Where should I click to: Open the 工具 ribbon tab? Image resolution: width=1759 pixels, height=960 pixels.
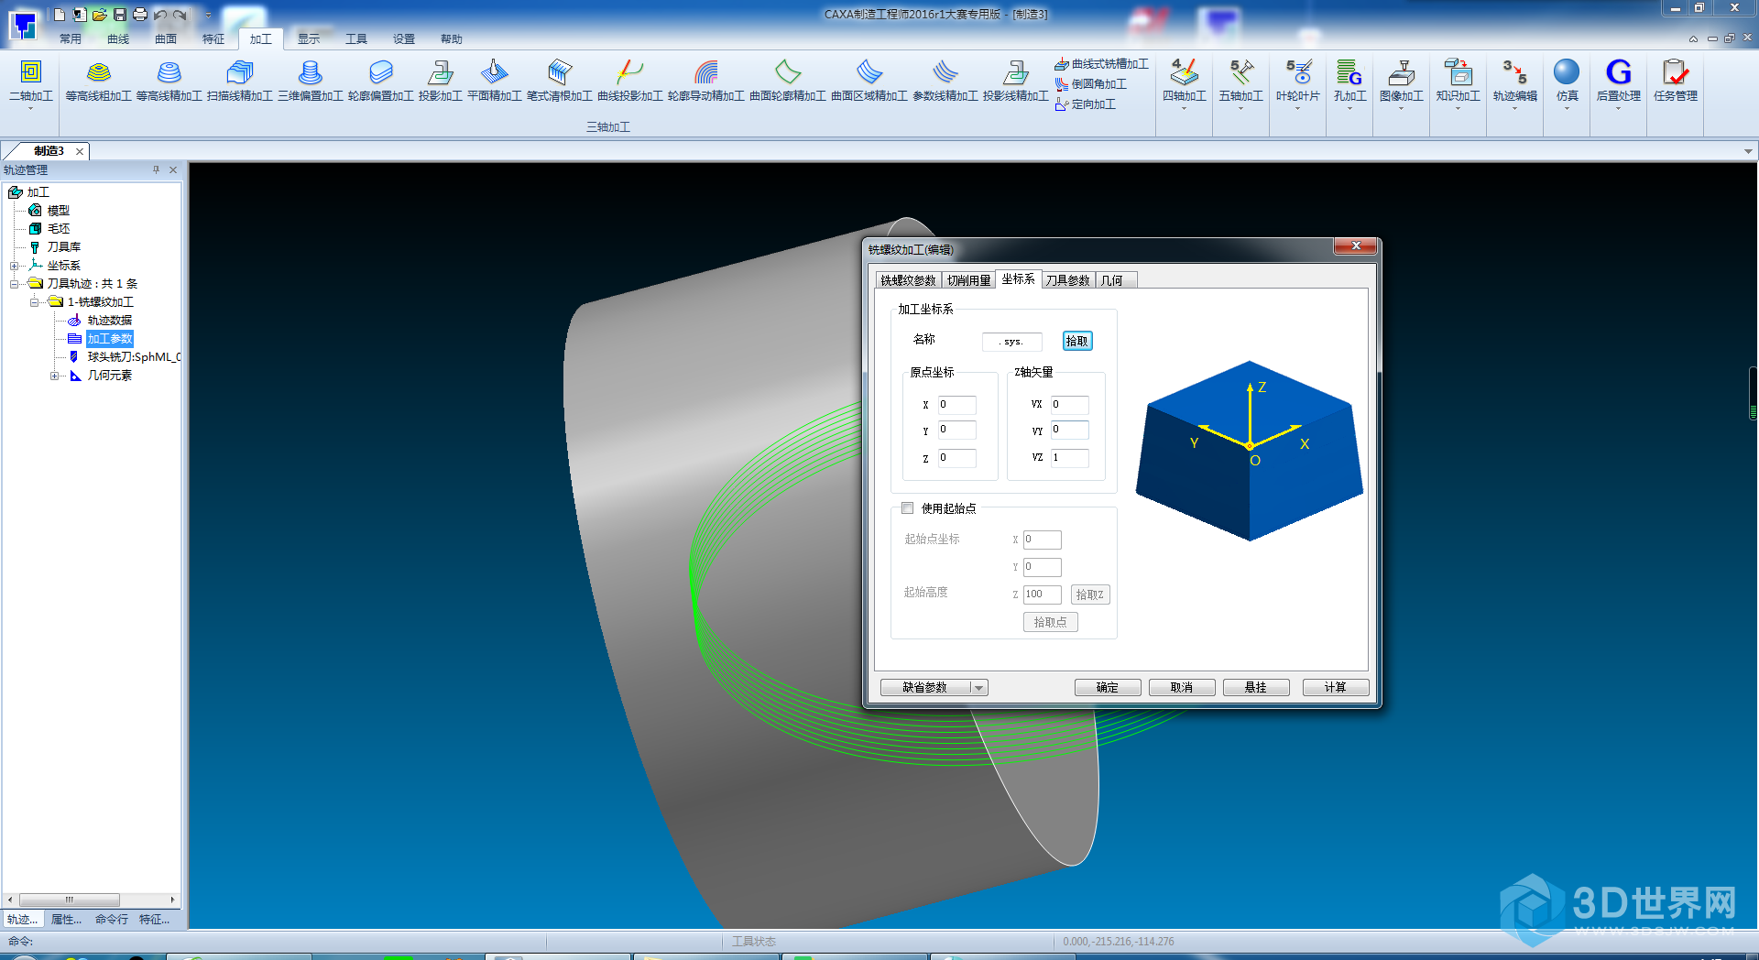pos(356,39)
